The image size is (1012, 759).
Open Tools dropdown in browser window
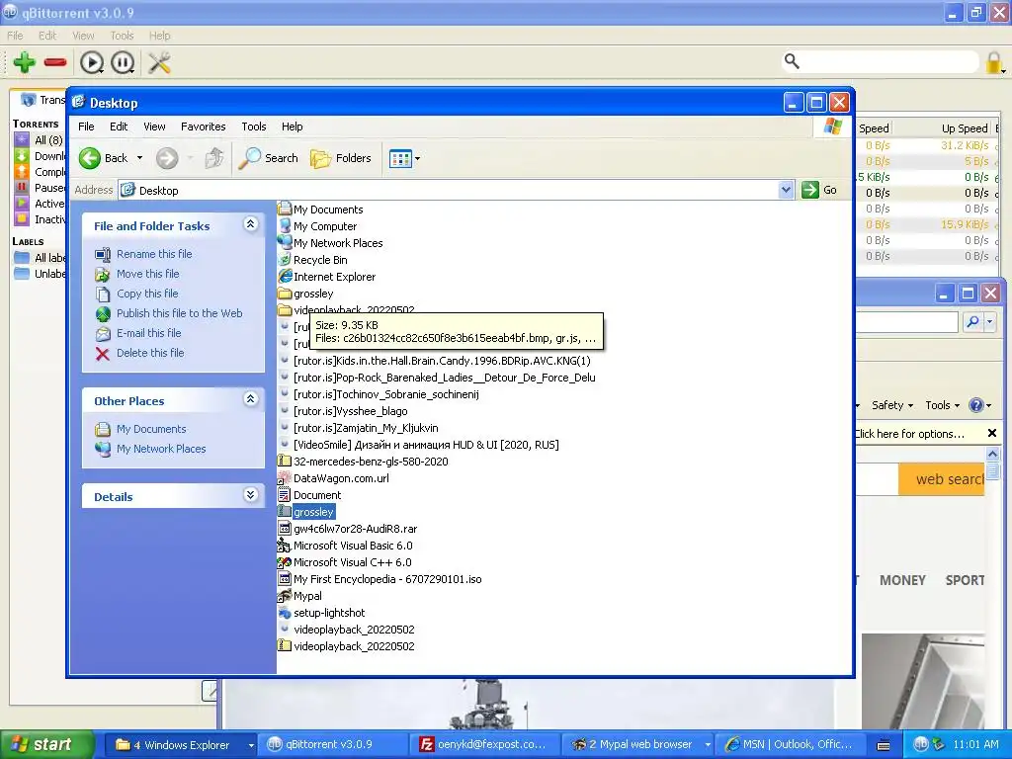pyautogui.click(x=942, y=405)
